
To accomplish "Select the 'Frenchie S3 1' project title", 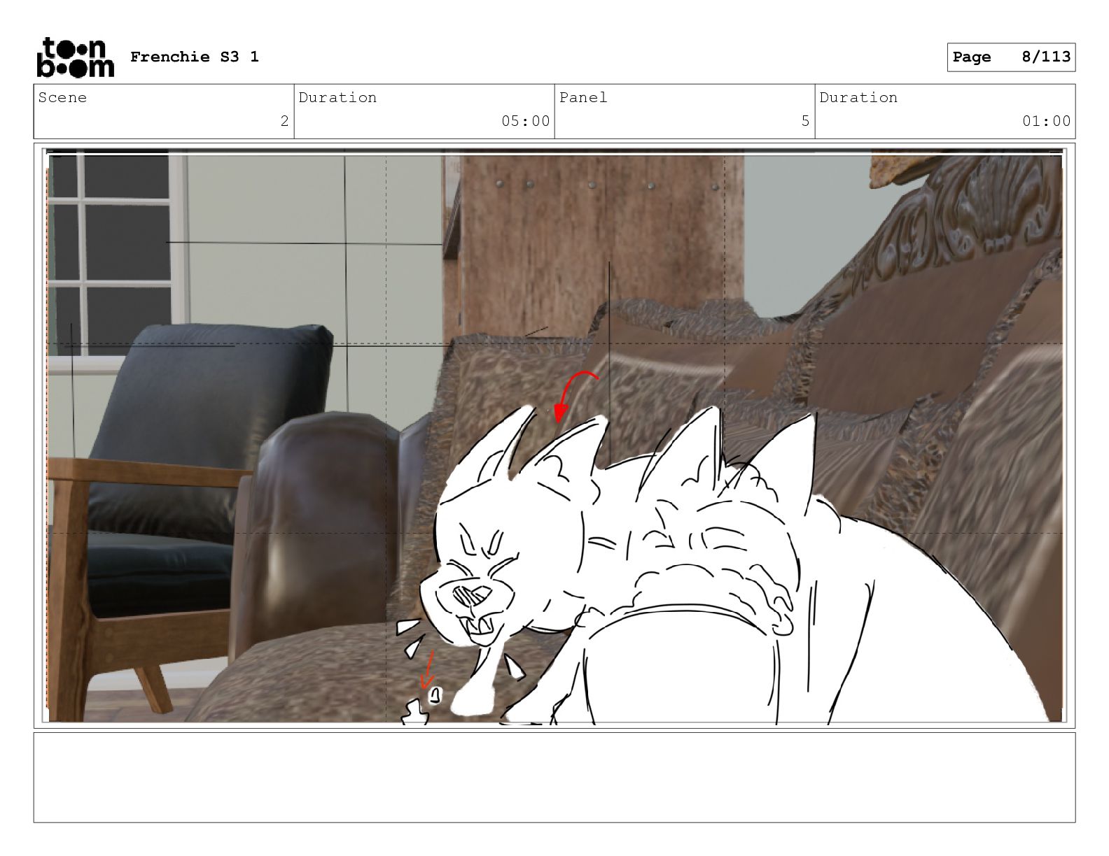I will 195,57.
